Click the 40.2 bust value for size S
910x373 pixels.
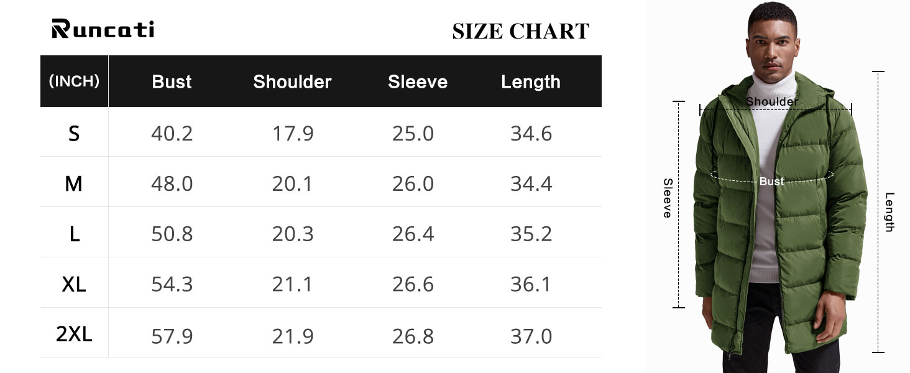coord(172,134)
